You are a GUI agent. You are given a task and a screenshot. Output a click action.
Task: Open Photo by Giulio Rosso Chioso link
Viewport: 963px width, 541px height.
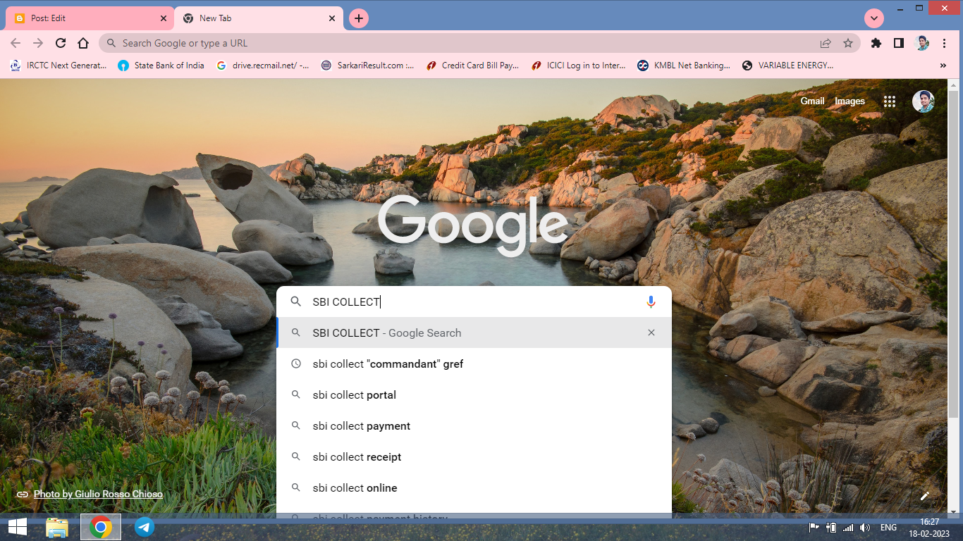tap(98, 494)
